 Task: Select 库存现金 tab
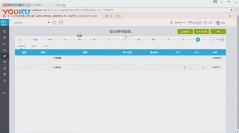pos(22,46)
